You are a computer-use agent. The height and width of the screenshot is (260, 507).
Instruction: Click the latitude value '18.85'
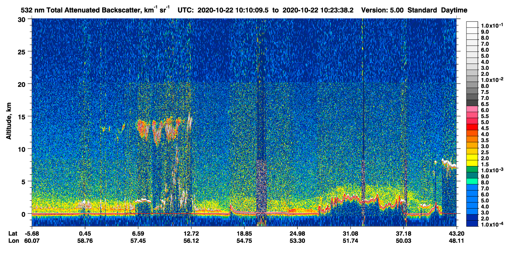coord(244,233)
